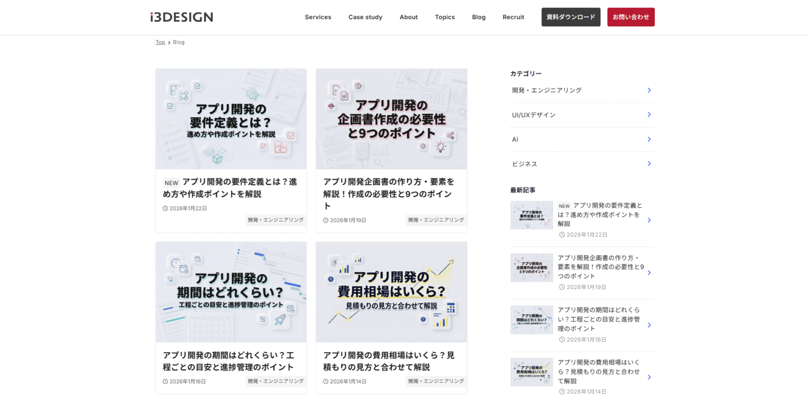Open 期間はどれくらい article card image
The height and width of the screenshot is (400, 809).
tap(231, 292)
